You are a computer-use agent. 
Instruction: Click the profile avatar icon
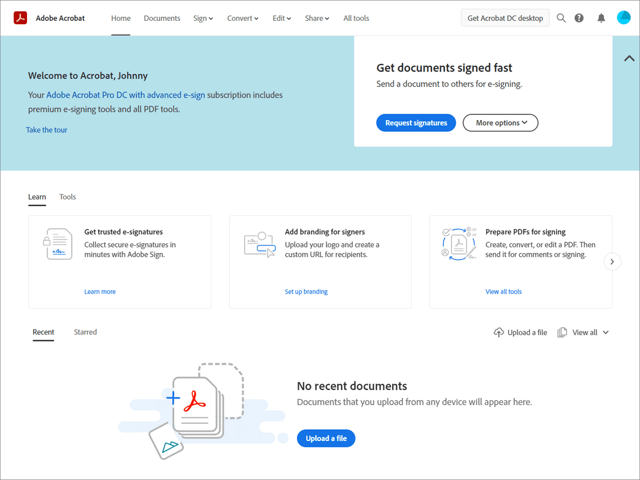[x=624, y=17]
